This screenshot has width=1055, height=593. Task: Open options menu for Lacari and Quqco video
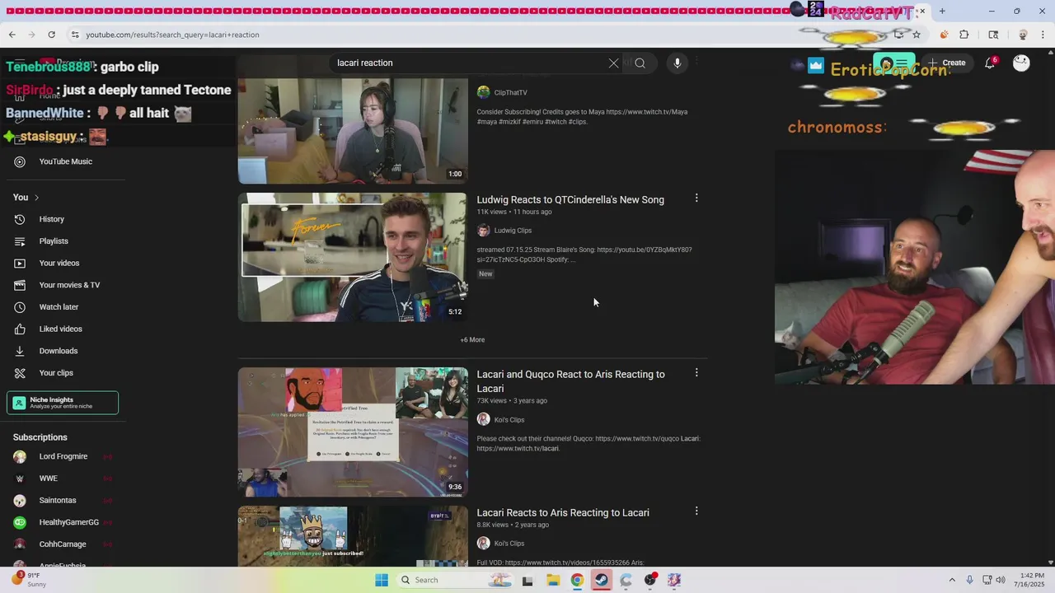click(x=696, y=373)
